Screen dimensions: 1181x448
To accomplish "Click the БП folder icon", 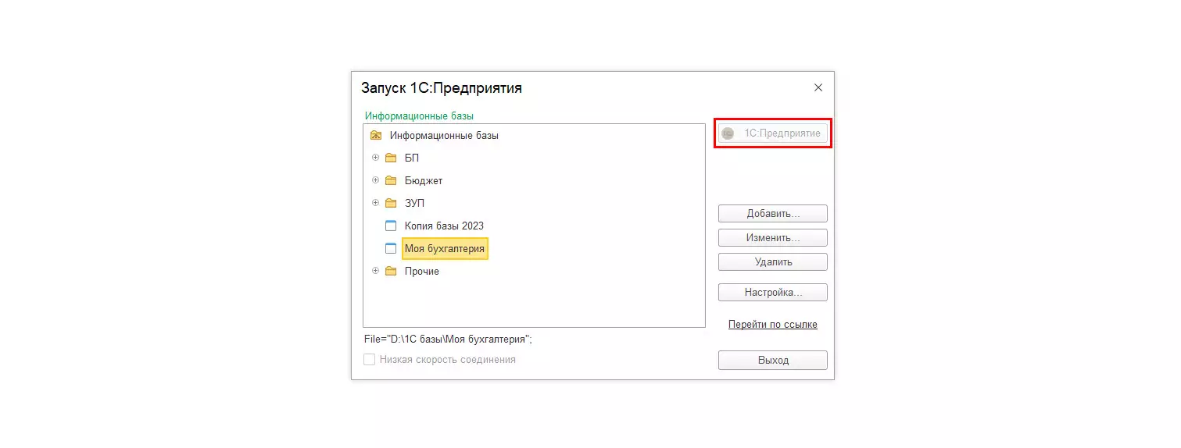I will click(391, 158).
